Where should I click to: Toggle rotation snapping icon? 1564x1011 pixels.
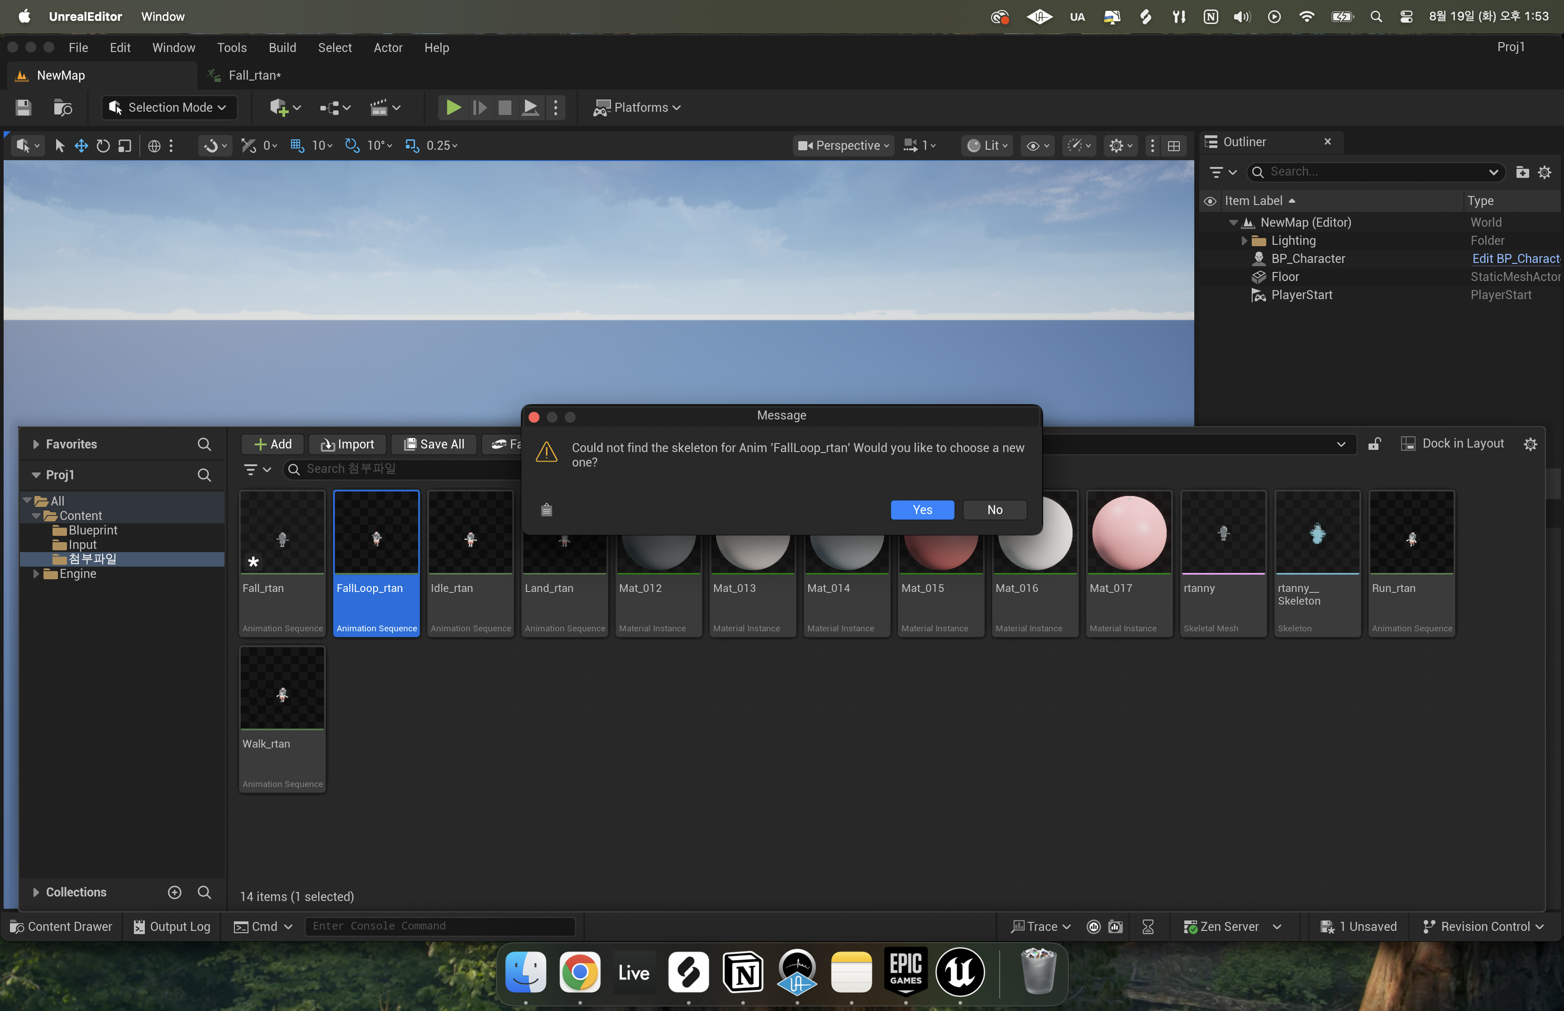(x=353, y=145)
